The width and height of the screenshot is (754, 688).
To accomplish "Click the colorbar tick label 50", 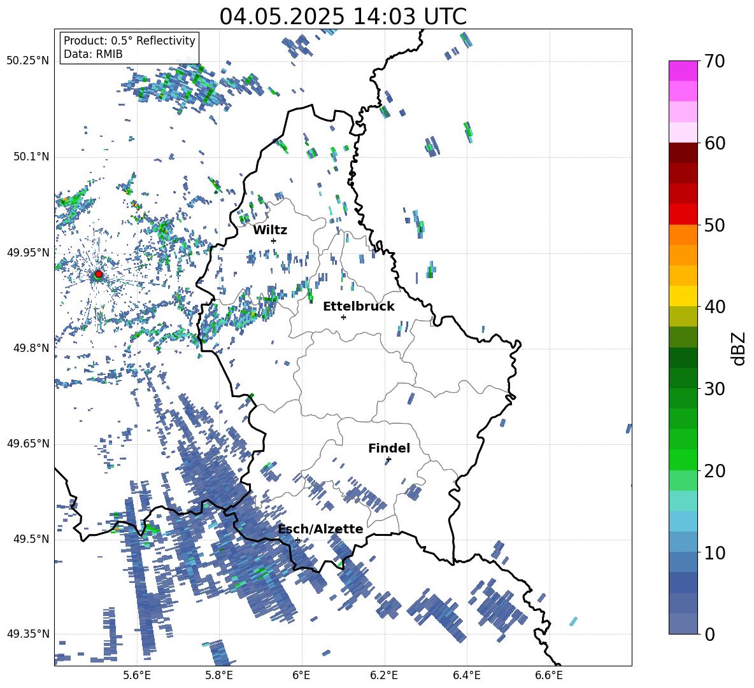I will tap(714, 225).
